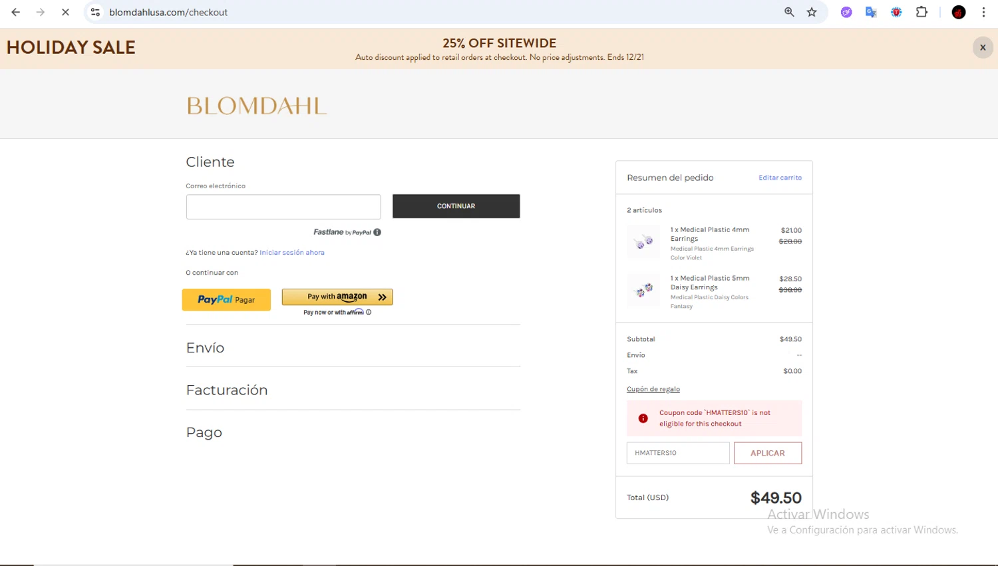Expand the Facturación section heading

pyautogui.click(x=227, y=390)
